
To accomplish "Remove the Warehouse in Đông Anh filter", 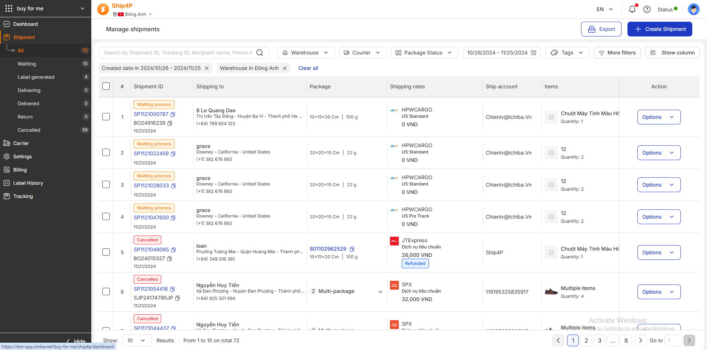I will click(x=285, y=68).
